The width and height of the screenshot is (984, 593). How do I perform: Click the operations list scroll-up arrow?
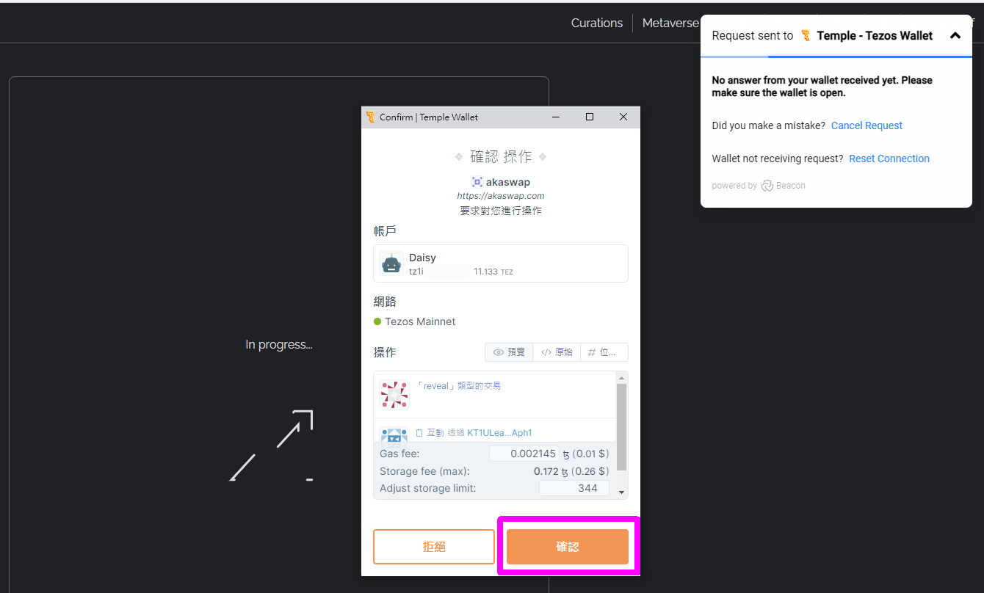click(622, 378)
